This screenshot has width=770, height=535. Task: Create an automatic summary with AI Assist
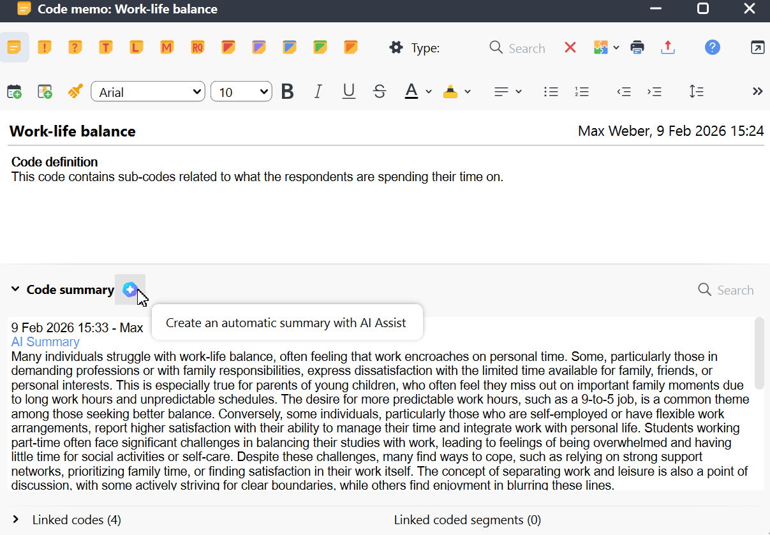click(x=130, y=289)
